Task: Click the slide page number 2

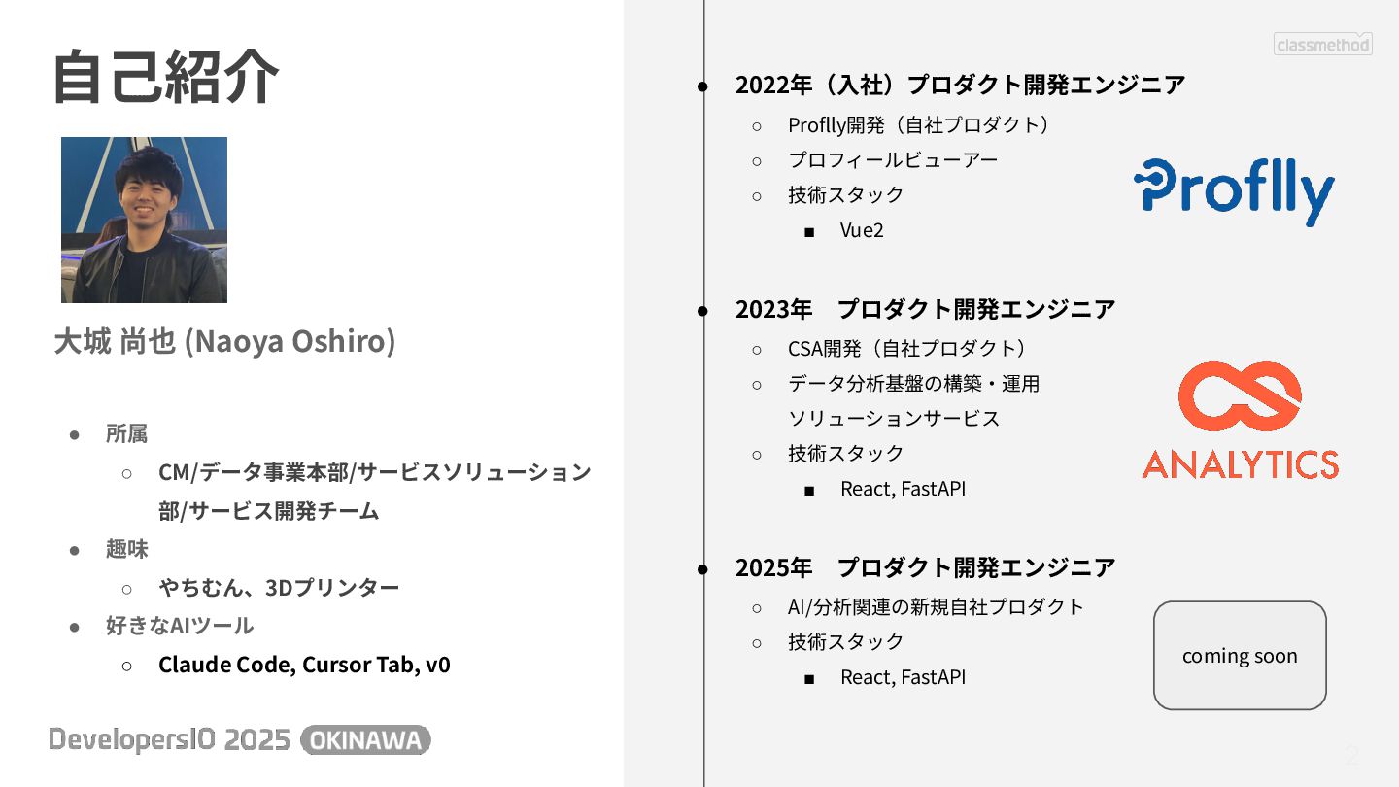Action: [1351, 755]
